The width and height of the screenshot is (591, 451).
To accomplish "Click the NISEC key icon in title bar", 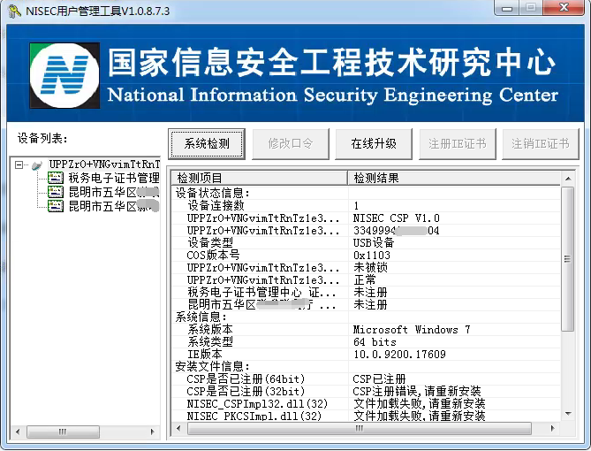I will [x=15, y=11].
